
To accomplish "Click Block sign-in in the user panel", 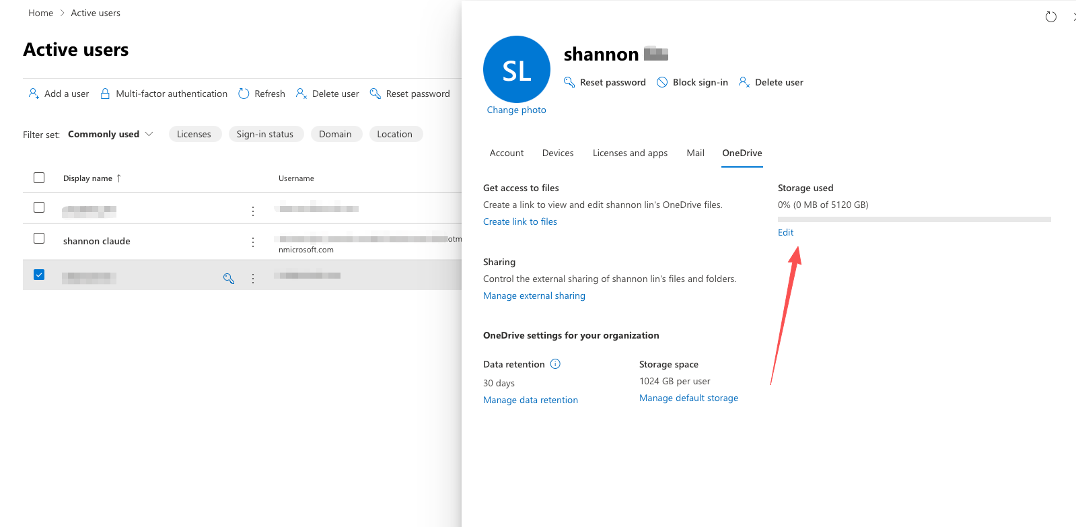I will point(692,82).
